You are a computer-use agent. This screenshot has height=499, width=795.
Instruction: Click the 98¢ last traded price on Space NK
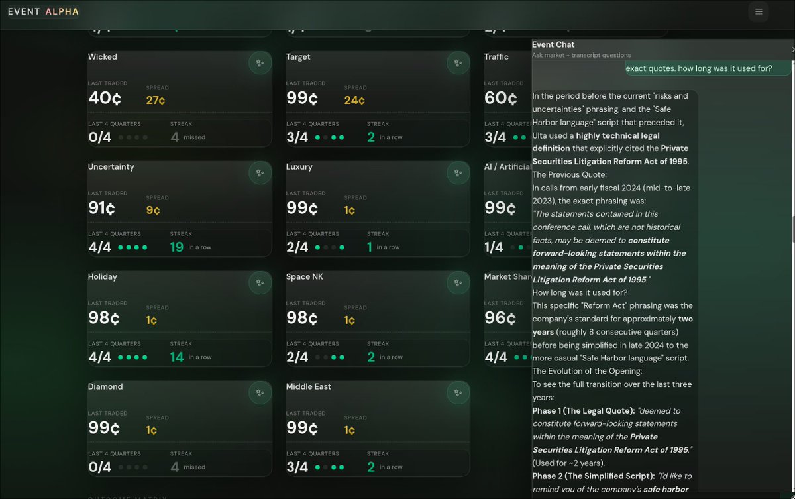302,319
